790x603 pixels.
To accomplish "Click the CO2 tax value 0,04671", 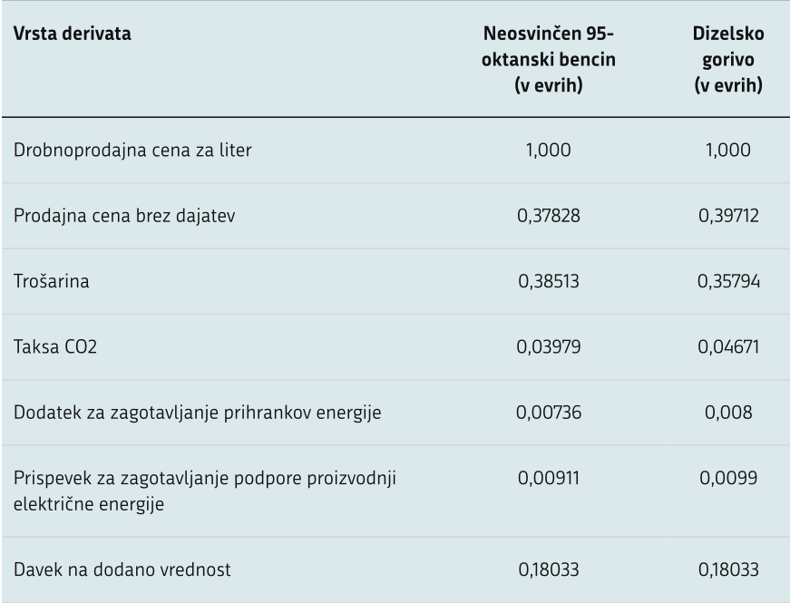I will pyautogui.click(x=727, y=348).
